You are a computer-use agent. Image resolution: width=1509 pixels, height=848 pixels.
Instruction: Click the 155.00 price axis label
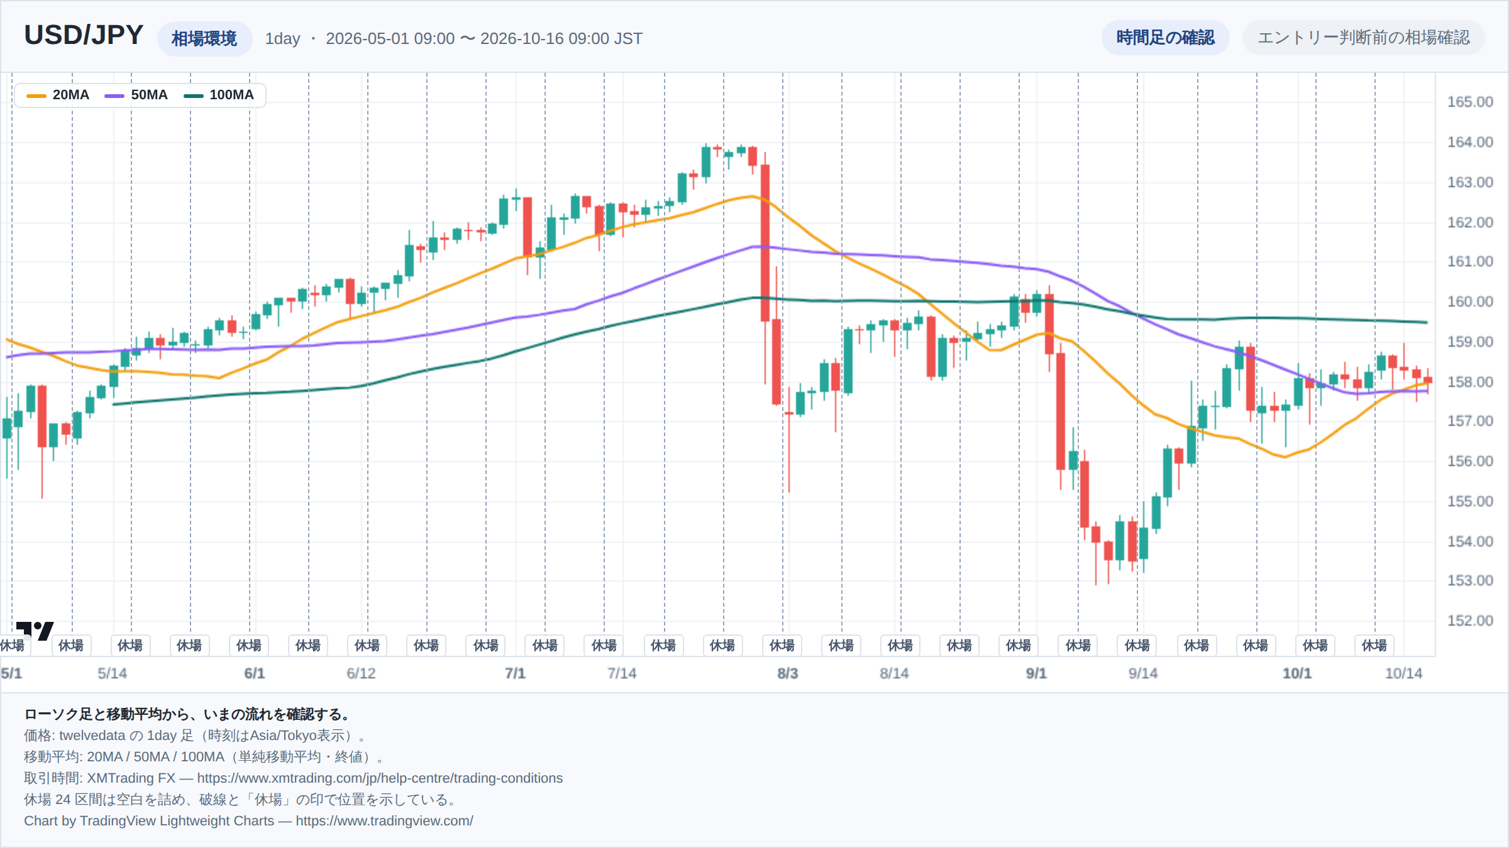pyautogui.click(x=1470, y=501)
